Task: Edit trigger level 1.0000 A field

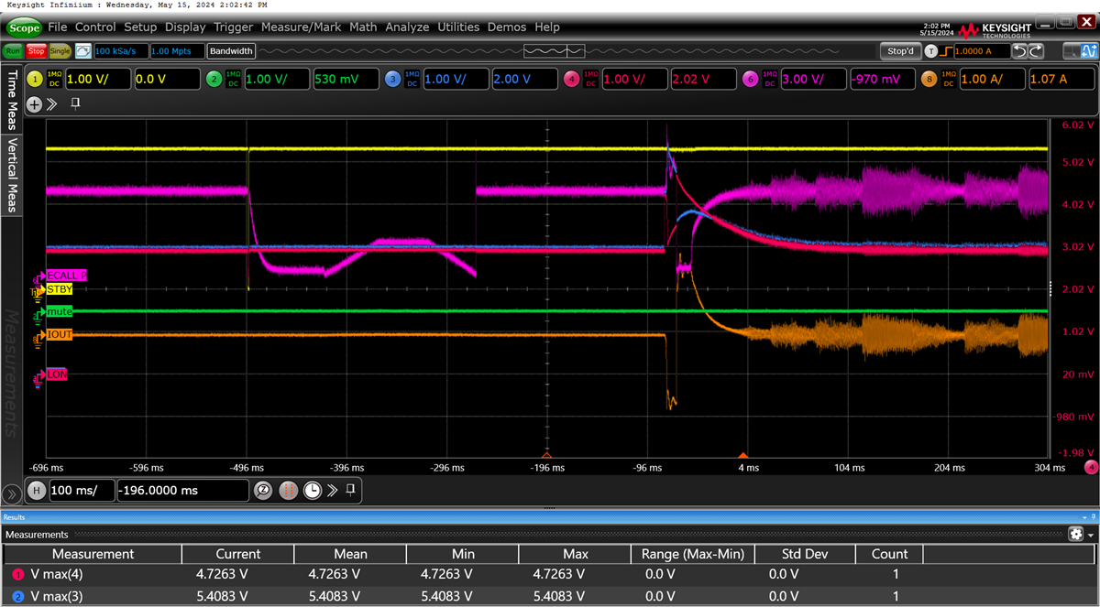Action: [x=983, y=51]
